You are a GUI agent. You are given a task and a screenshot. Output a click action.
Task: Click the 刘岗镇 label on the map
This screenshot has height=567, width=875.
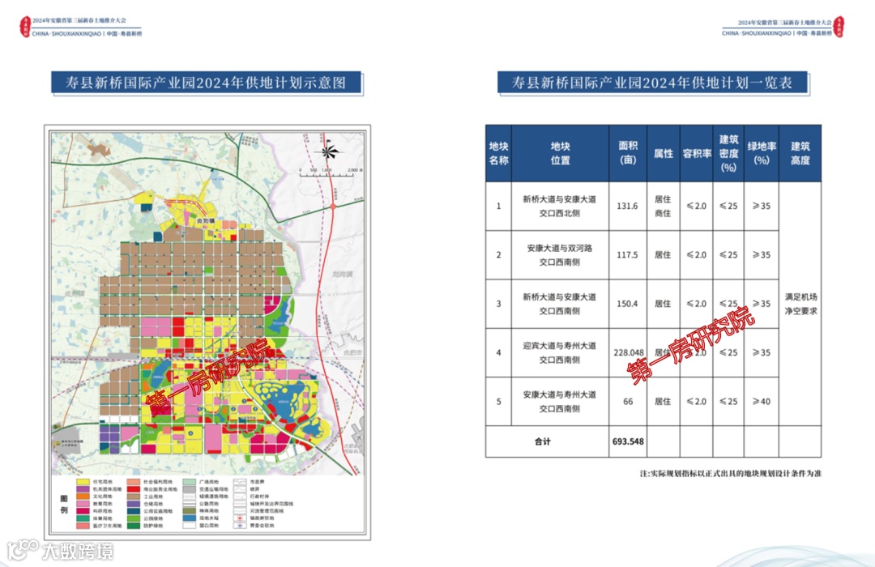(343, 274)
